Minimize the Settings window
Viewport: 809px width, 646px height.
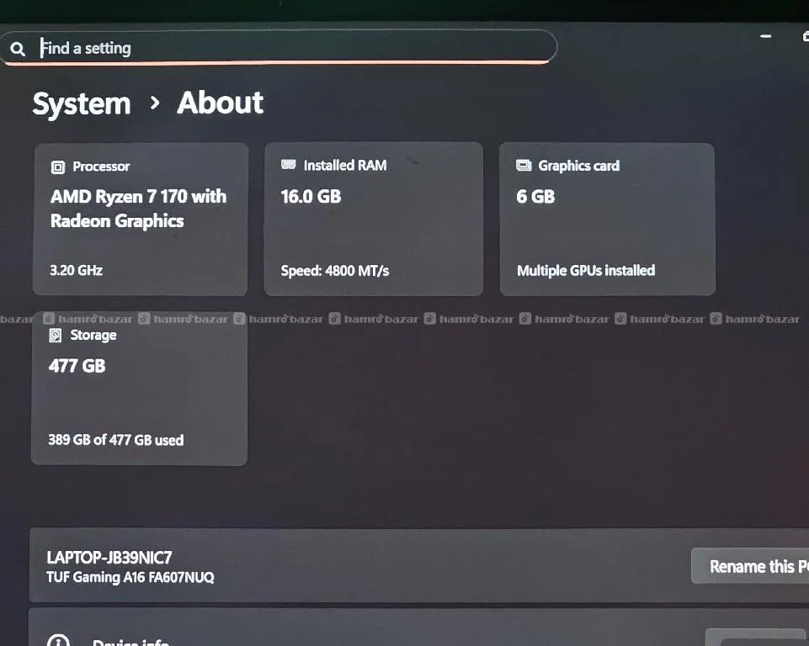[766, 36]
